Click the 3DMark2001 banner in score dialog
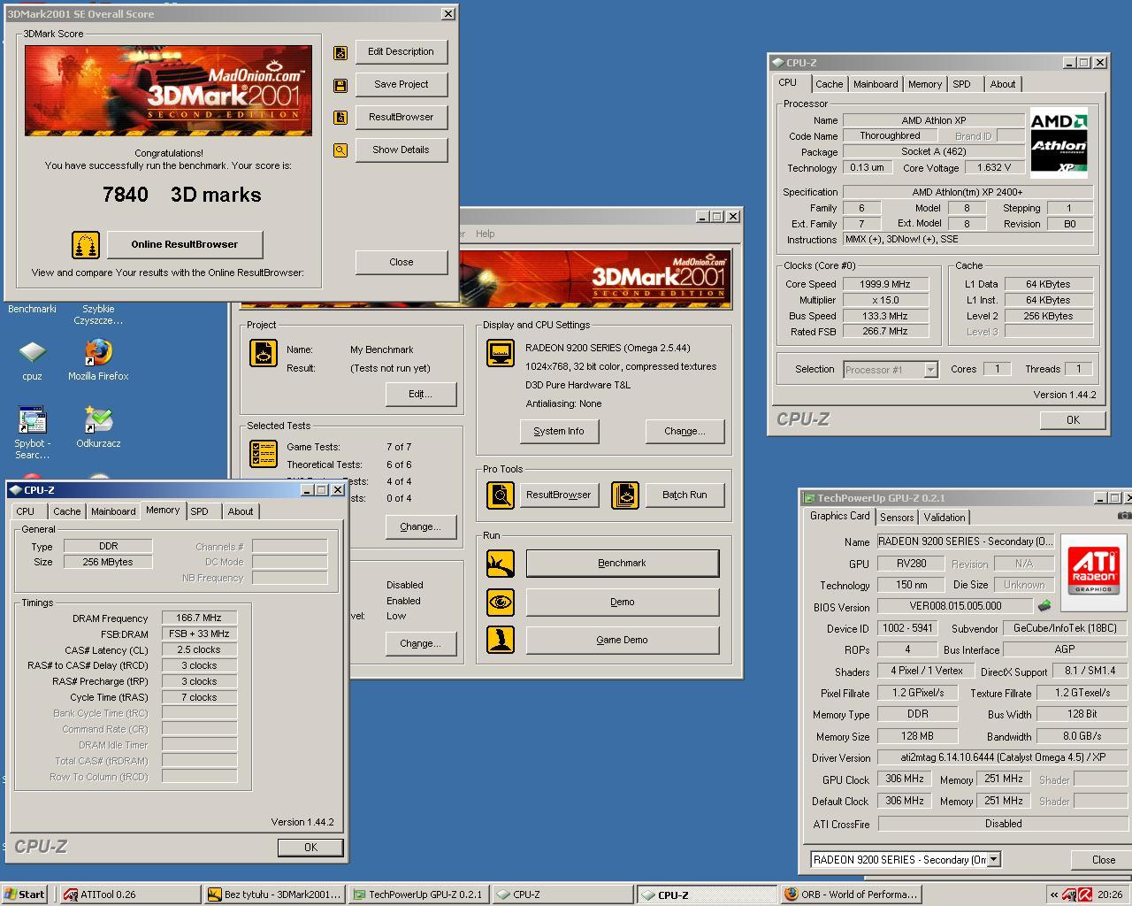Image resolution: width=1132 pixels, height=906 pixels. tap(168, 90)
